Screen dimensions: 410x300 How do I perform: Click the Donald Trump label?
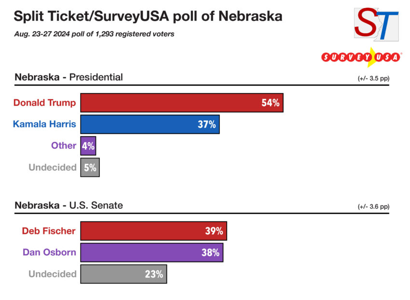coord(44,103)
